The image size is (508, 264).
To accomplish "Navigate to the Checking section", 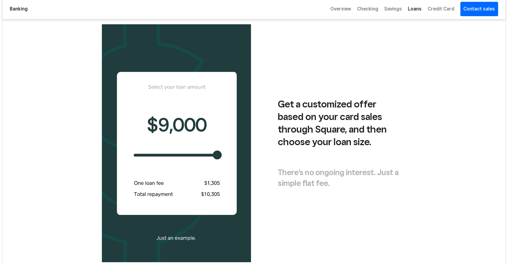I will point(368,9).
